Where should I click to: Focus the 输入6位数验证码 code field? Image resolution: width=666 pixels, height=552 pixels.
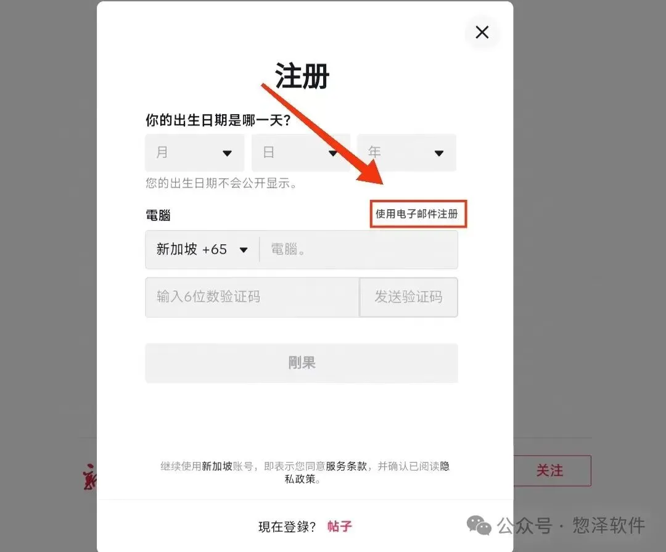click(252, 297)
